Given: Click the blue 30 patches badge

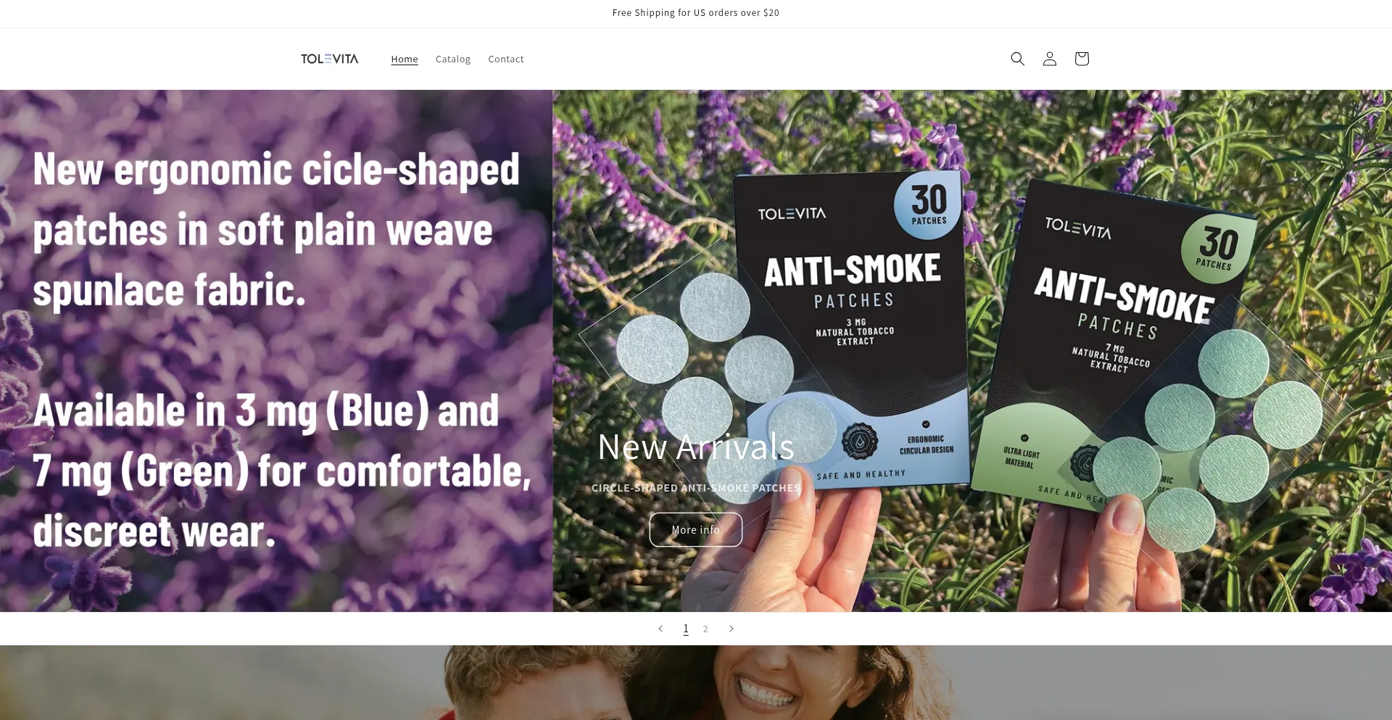Looking at the screenshot, I should click(928, 206).
